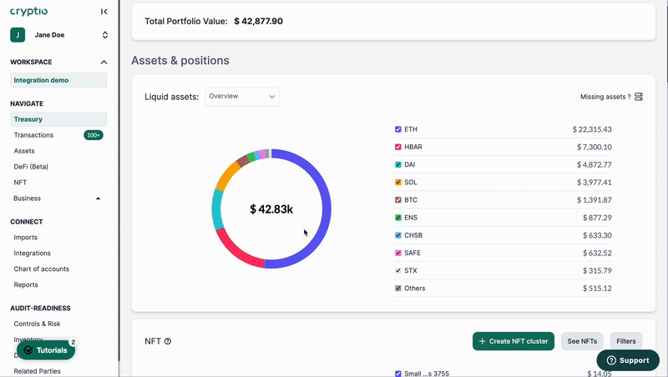
Task: Click the purple ETH donut segment
Action: click(326, 209)
